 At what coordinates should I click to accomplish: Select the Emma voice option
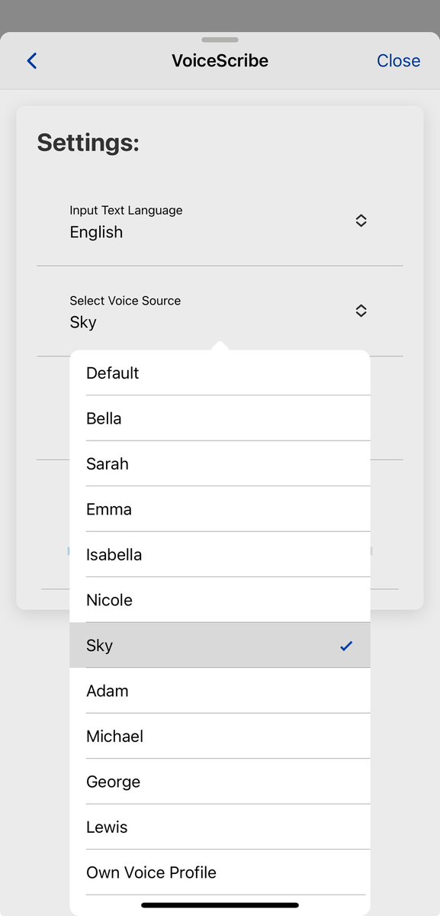click(220, 509)
